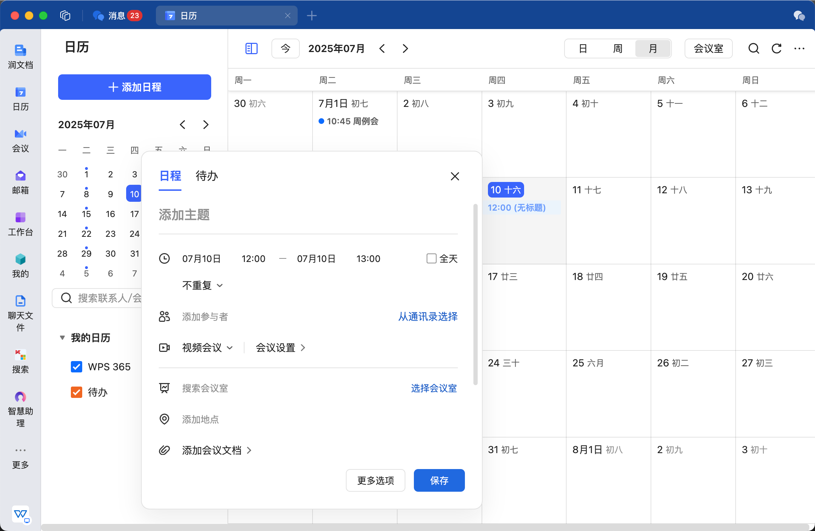Uncheck the 待办 calendar checkbox

(x=77, y=392)
